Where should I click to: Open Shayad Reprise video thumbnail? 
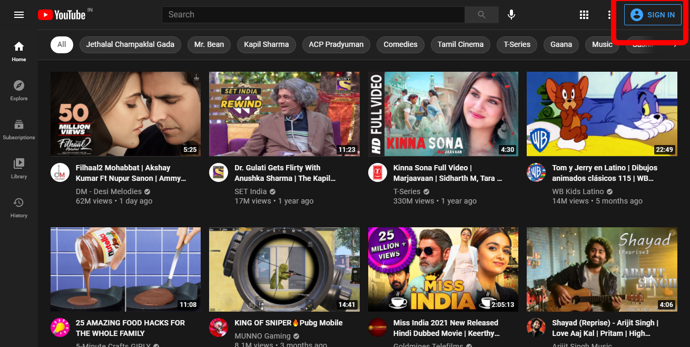click(x=602, y=269)
